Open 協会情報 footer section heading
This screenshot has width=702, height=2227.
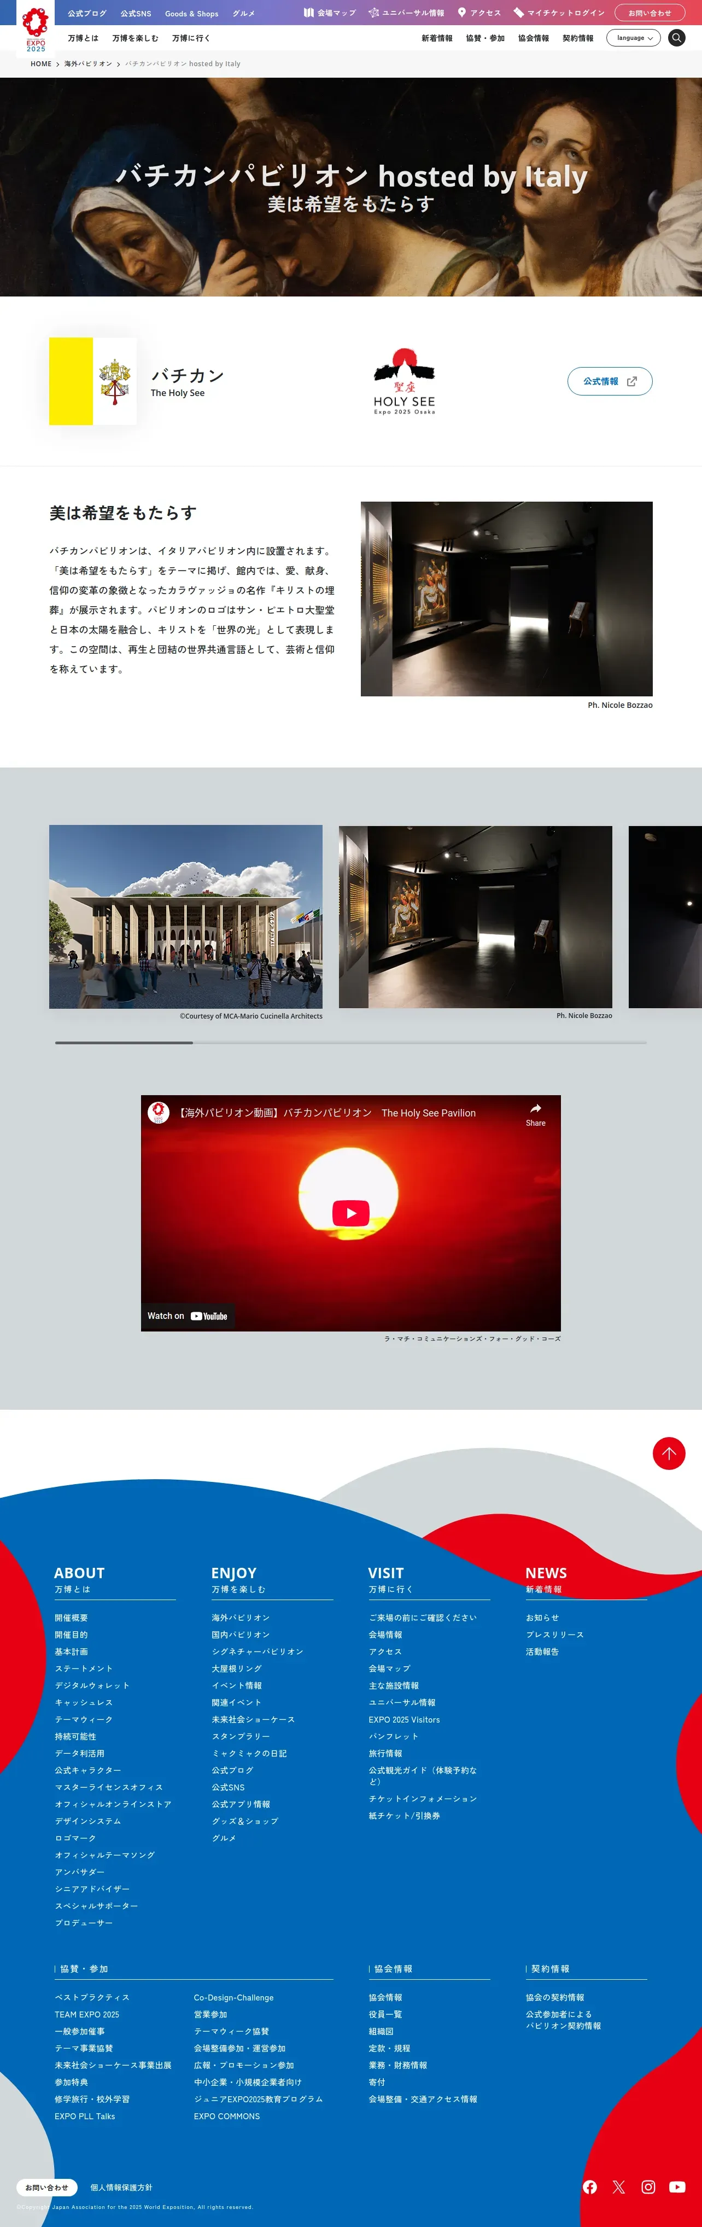[393, 1968]
